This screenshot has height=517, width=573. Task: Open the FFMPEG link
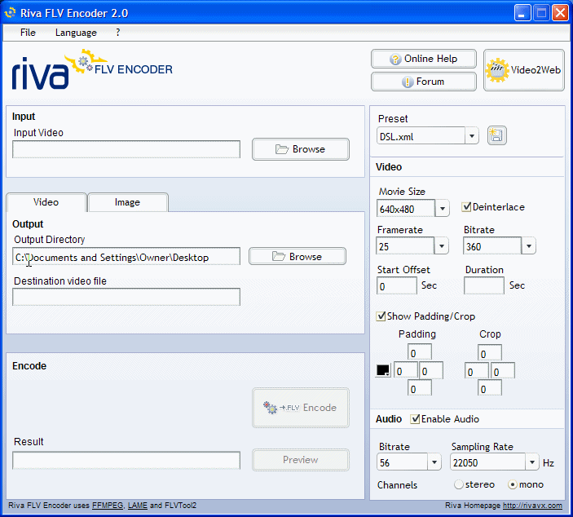pyautogui.click(x=108, y=506)
